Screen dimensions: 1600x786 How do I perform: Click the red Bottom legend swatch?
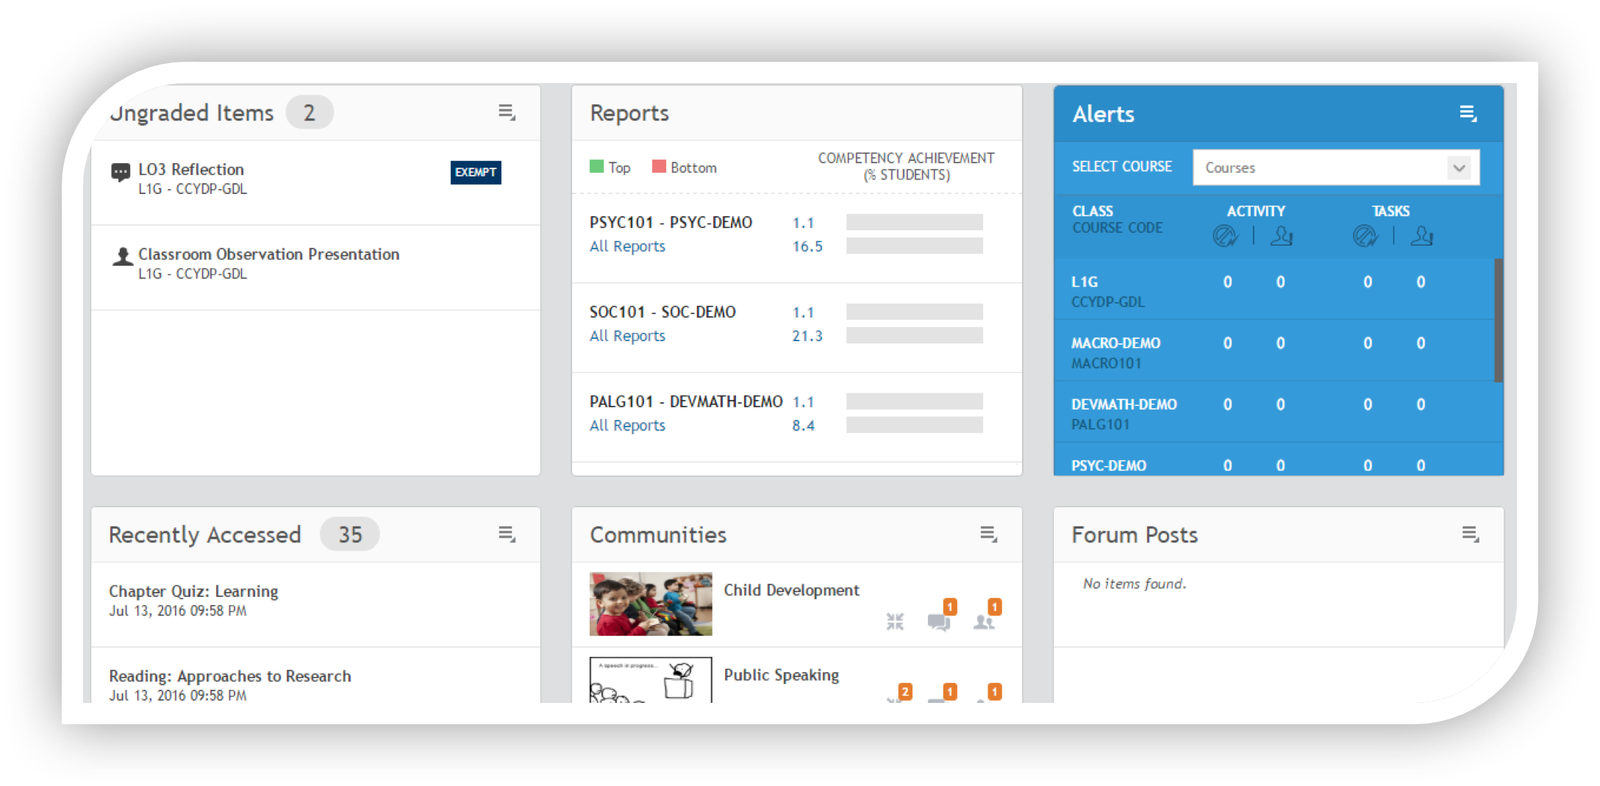click(x=659, y=167)
